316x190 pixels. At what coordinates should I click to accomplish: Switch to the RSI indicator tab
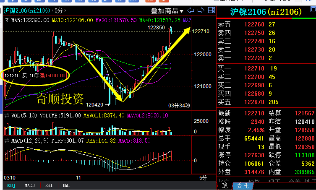[x=49, y=185]
